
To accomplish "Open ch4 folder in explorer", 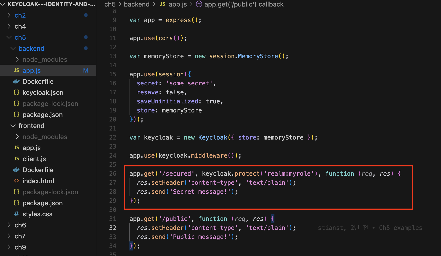I will pos(20,26).
